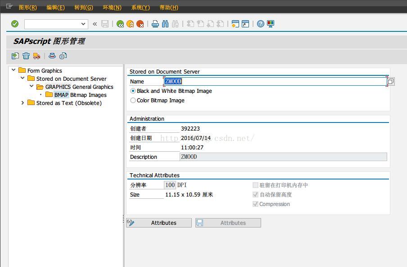Open the 环境(N) menu
This screenshot has height=267, width=407.
pyautogui.click(x=112, y=8)
